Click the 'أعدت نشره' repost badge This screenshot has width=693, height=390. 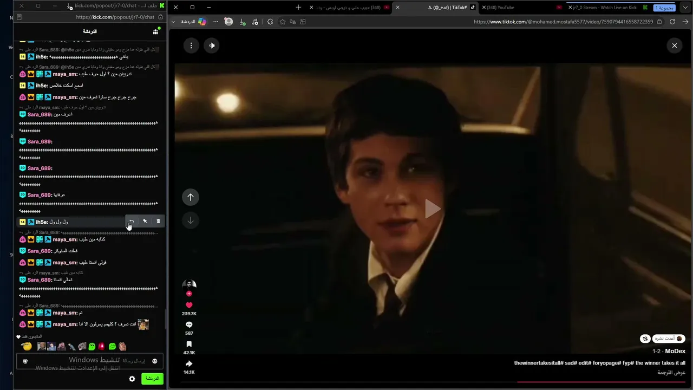669,339
